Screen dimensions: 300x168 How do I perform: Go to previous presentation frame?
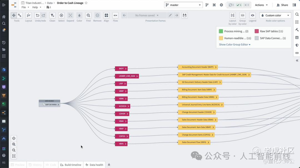click(x=124, y=15)
